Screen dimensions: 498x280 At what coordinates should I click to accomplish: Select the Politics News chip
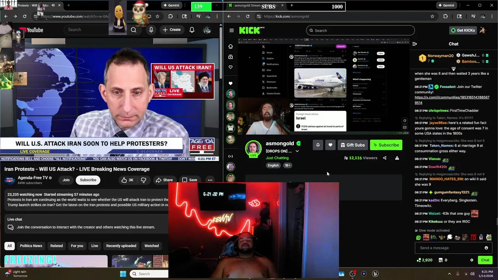[x=31, y=246]
